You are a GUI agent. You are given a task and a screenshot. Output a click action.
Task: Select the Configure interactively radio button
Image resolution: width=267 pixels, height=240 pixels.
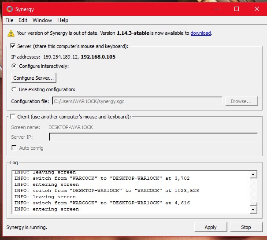pos(14,66)
